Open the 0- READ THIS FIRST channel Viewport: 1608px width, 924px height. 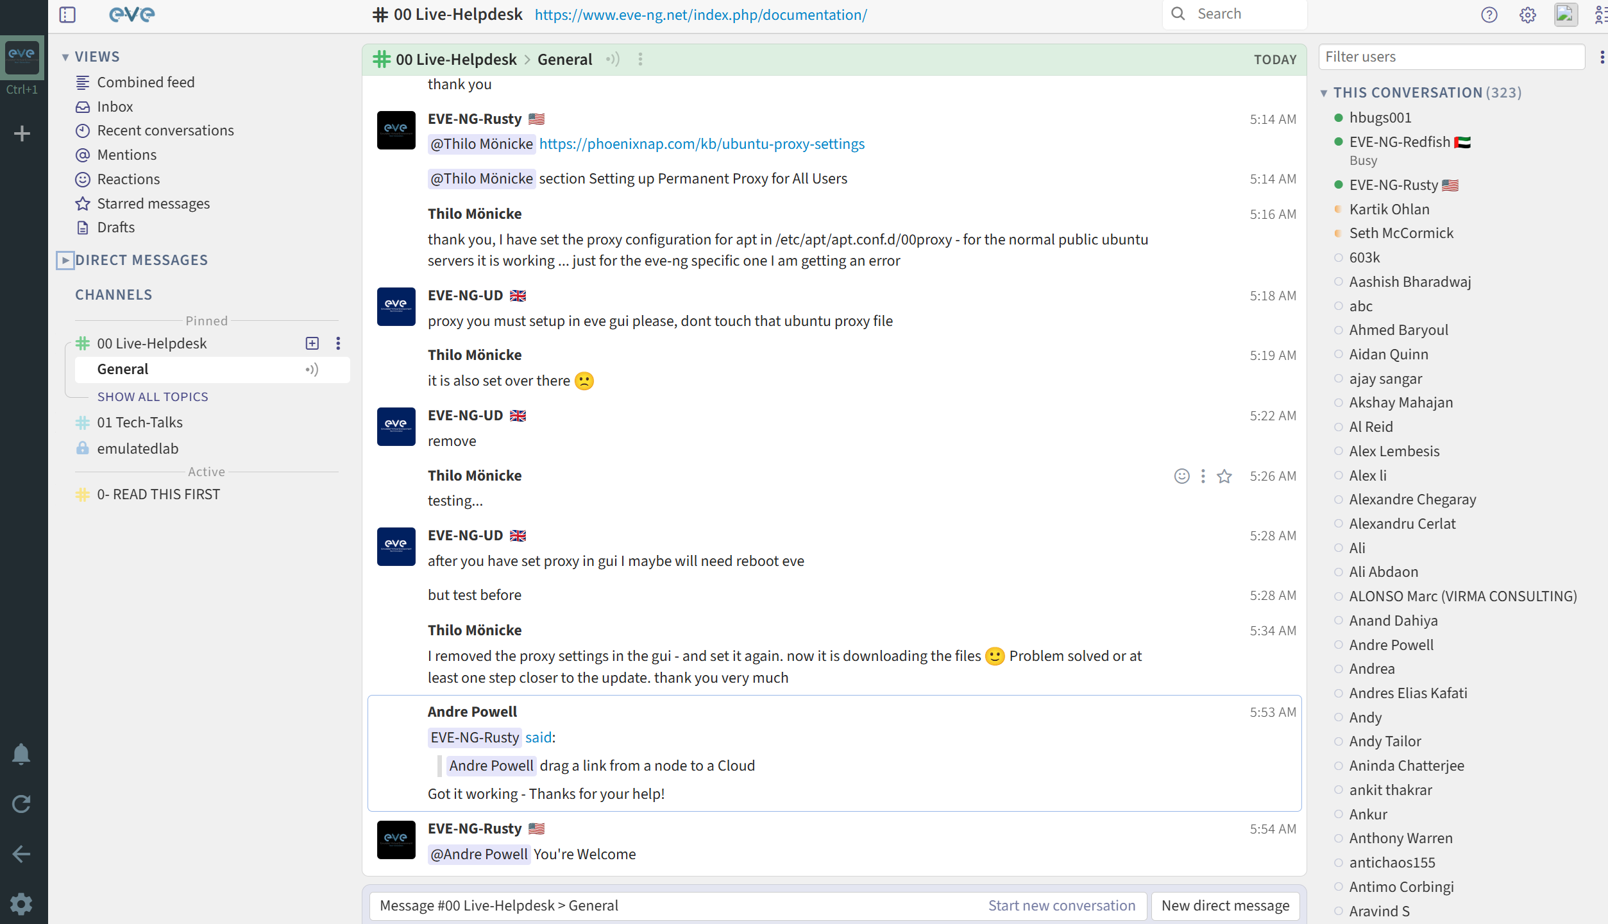click(158, 494)
